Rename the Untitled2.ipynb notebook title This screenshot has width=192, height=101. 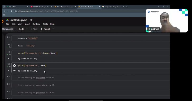pyautogui.click(x=18, y=20)
